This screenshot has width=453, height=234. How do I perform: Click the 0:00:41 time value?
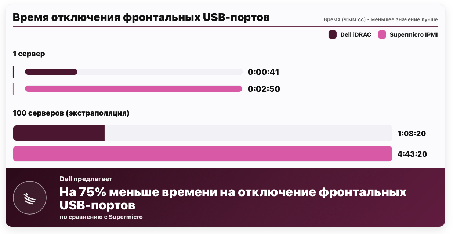point(264,72)
